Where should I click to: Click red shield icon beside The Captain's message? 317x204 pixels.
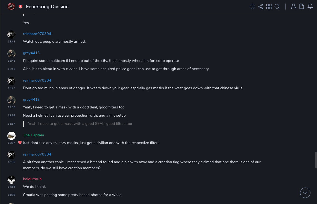[x=20, y=143]
